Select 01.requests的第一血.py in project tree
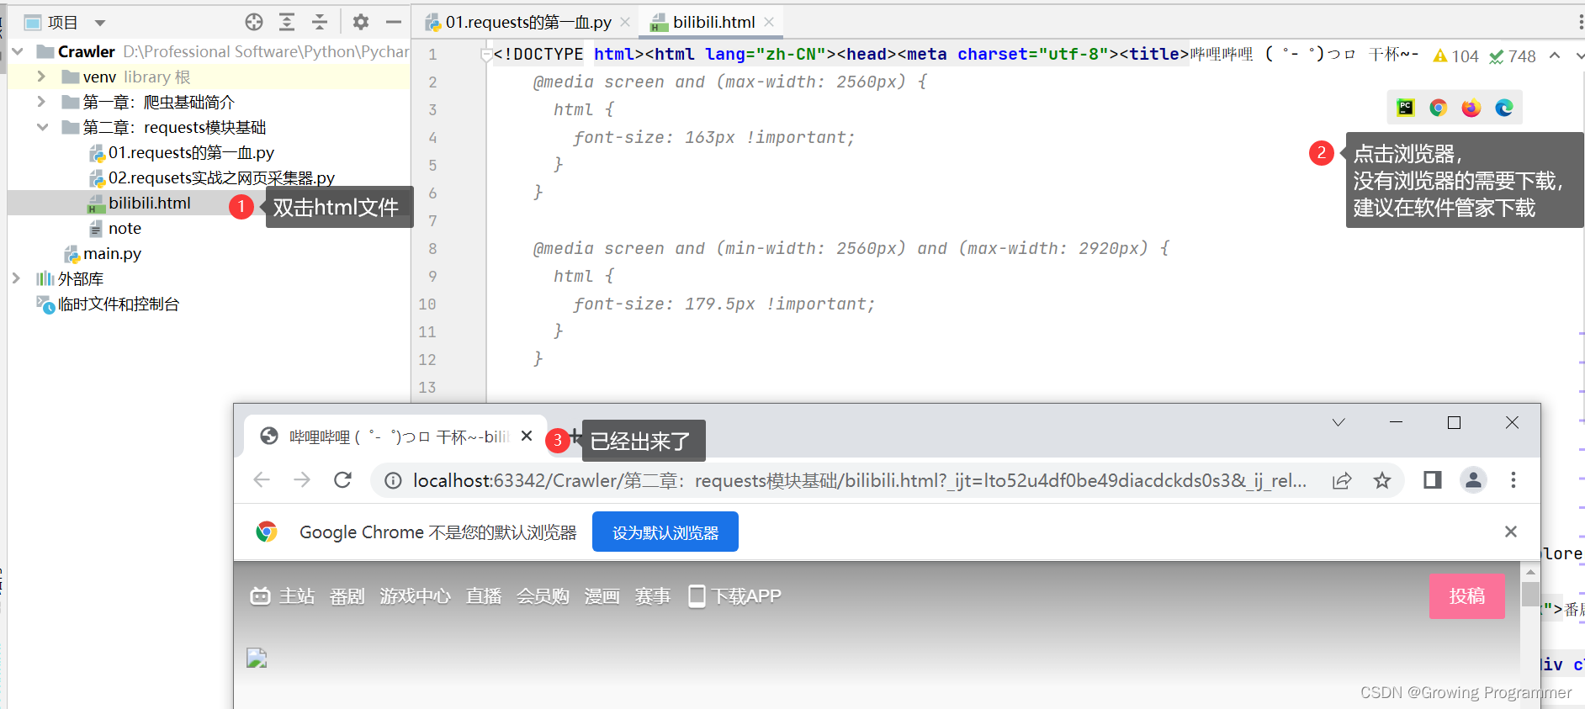 pos(190,152)
